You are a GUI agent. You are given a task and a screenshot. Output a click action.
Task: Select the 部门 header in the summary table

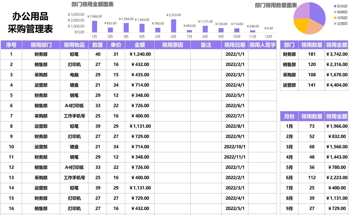tap(289, 45)
